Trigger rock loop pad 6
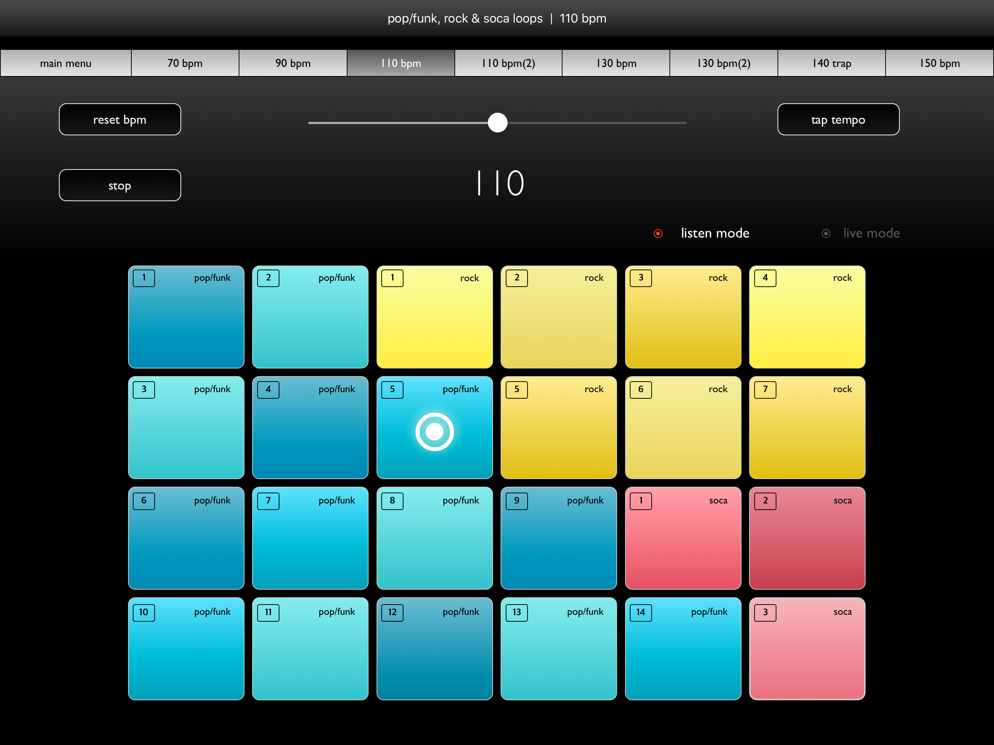Screen dimensions: 994x745 pyautogui.click(x=683, y=428)
